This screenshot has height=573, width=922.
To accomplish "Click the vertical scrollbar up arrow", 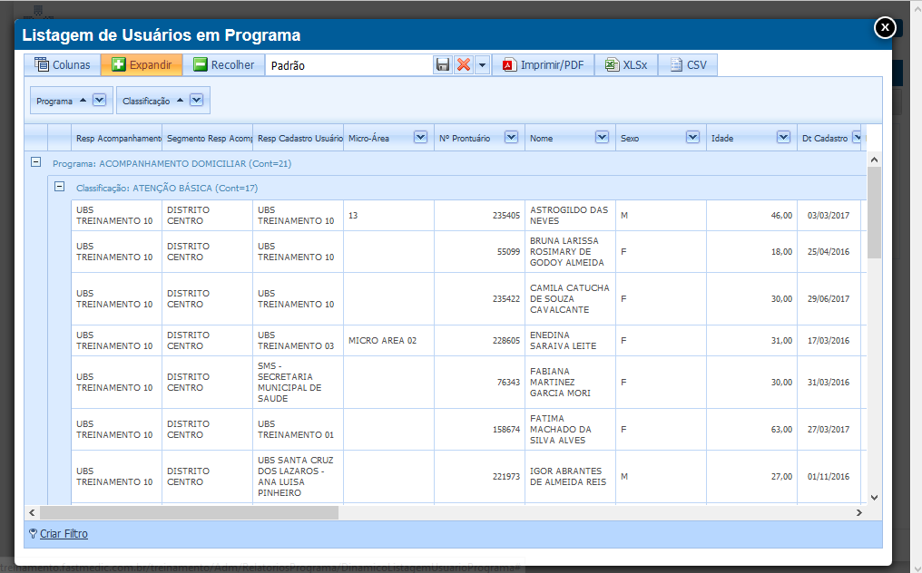I will click(875, 160).
